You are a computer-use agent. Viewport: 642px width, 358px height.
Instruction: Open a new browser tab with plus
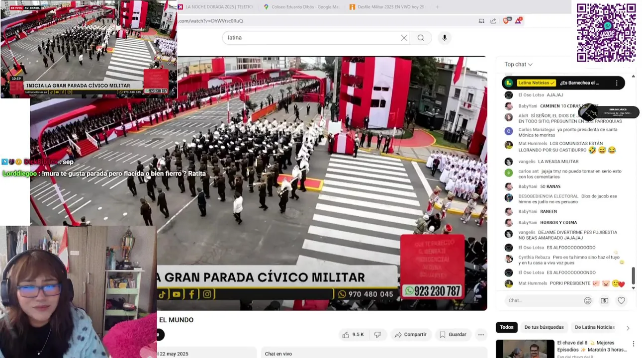tap(437, 7)
